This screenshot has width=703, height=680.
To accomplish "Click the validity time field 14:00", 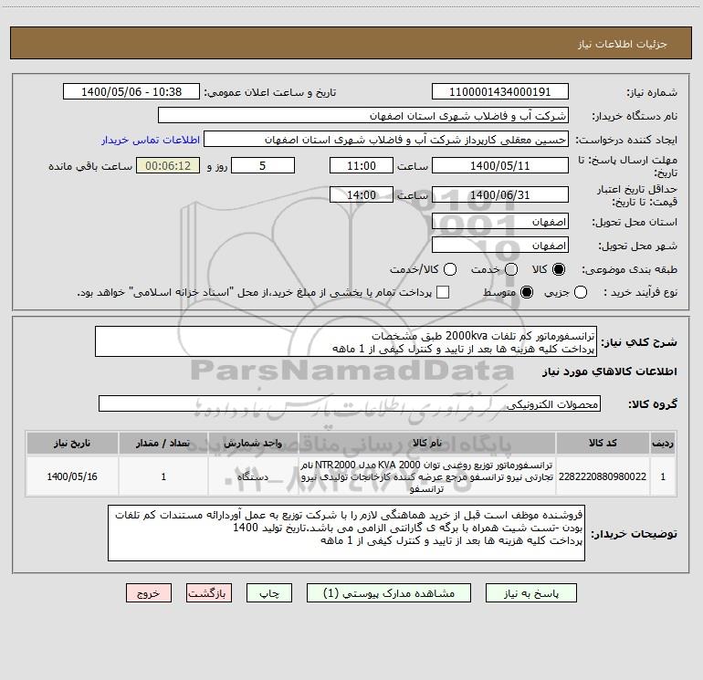I will 362,195.
